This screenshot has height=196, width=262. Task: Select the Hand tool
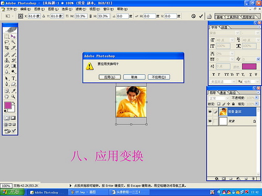point(7,97)
